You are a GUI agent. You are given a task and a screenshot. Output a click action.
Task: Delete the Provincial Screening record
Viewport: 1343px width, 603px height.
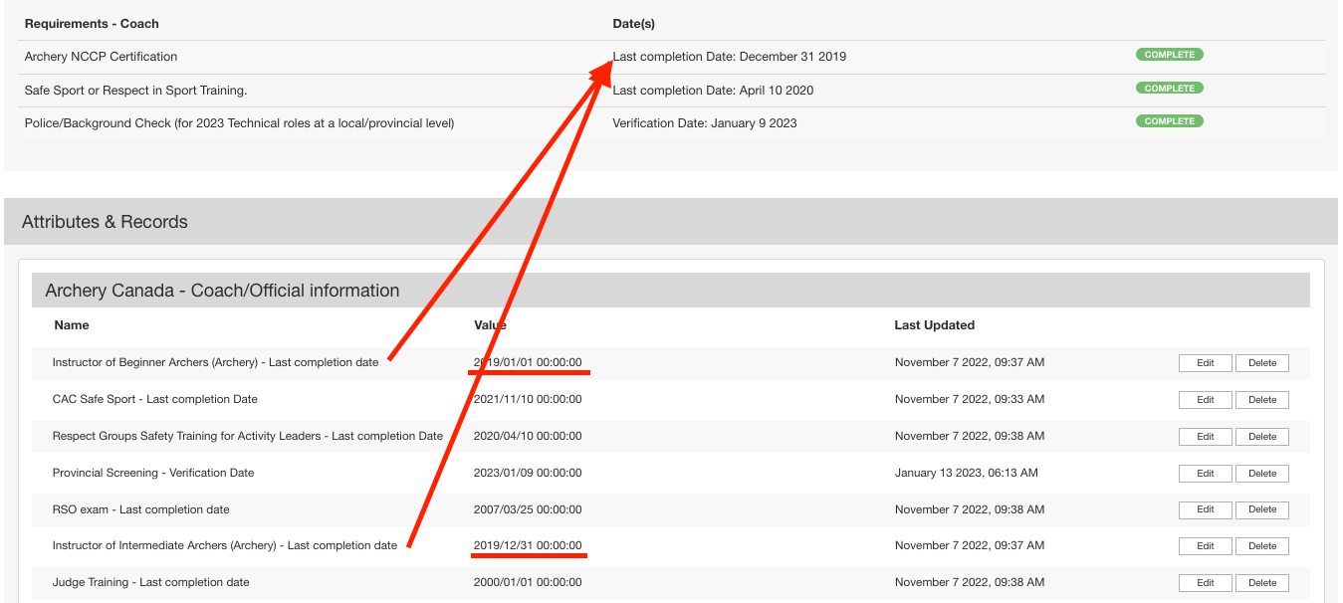(x=1261, y=474)
